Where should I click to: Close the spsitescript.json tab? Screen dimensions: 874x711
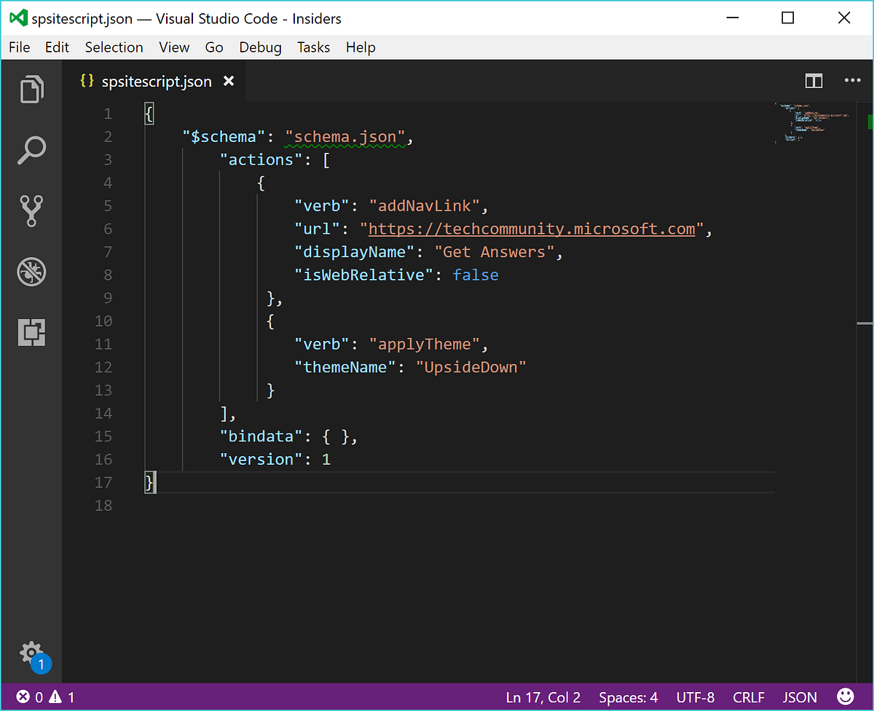pyautogui.click(x=229, y=82)
